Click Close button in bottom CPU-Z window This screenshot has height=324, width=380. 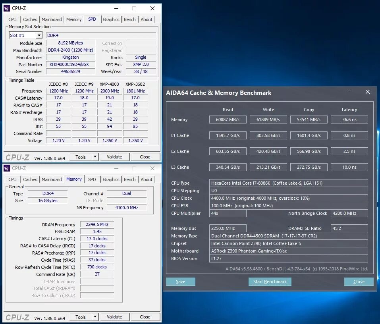point(145,317)
